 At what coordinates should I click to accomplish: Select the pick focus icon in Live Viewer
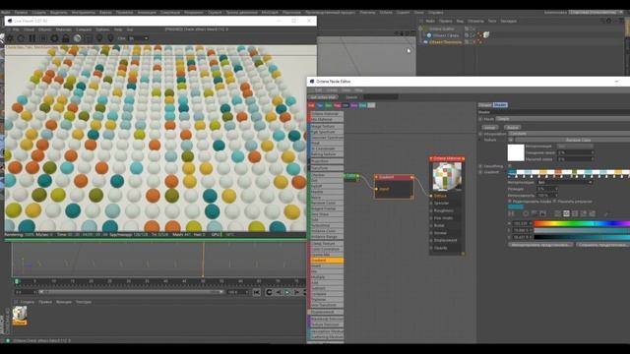[99, 38]
